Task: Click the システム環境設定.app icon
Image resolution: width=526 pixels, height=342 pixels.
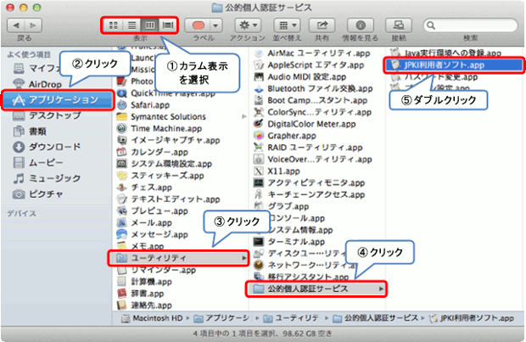Action: [x=121, y=164]
